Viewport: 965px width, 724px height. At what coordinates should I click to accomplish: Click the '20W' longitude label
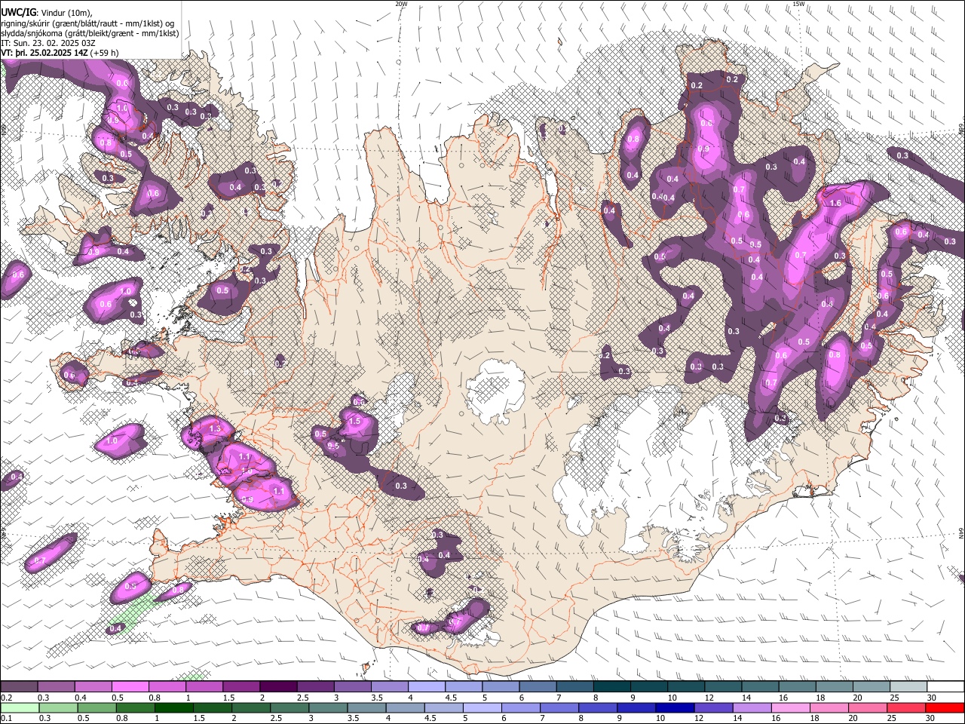401,4
